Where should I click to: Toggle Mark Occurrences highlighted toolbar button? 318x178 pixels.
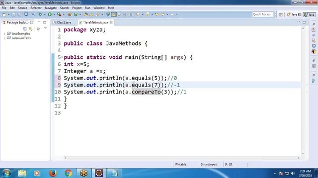[114, 14]
